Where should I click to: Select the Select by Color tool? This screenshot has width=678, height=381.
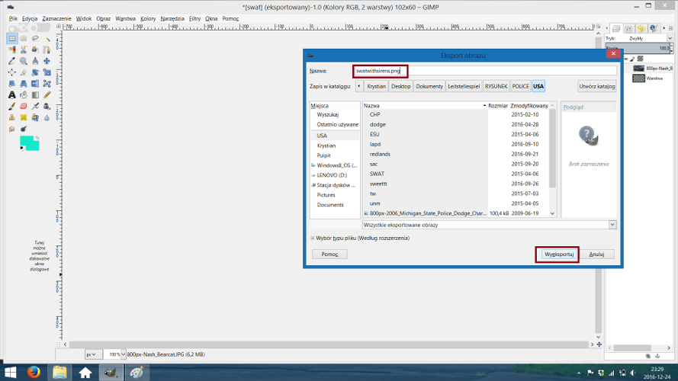coord(12,50)
